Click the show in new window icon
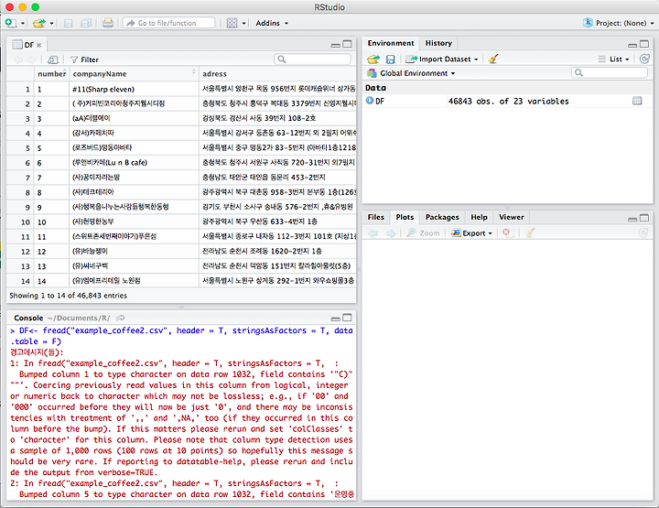Screen dimensions: 659x508 (x=53, y=59)
